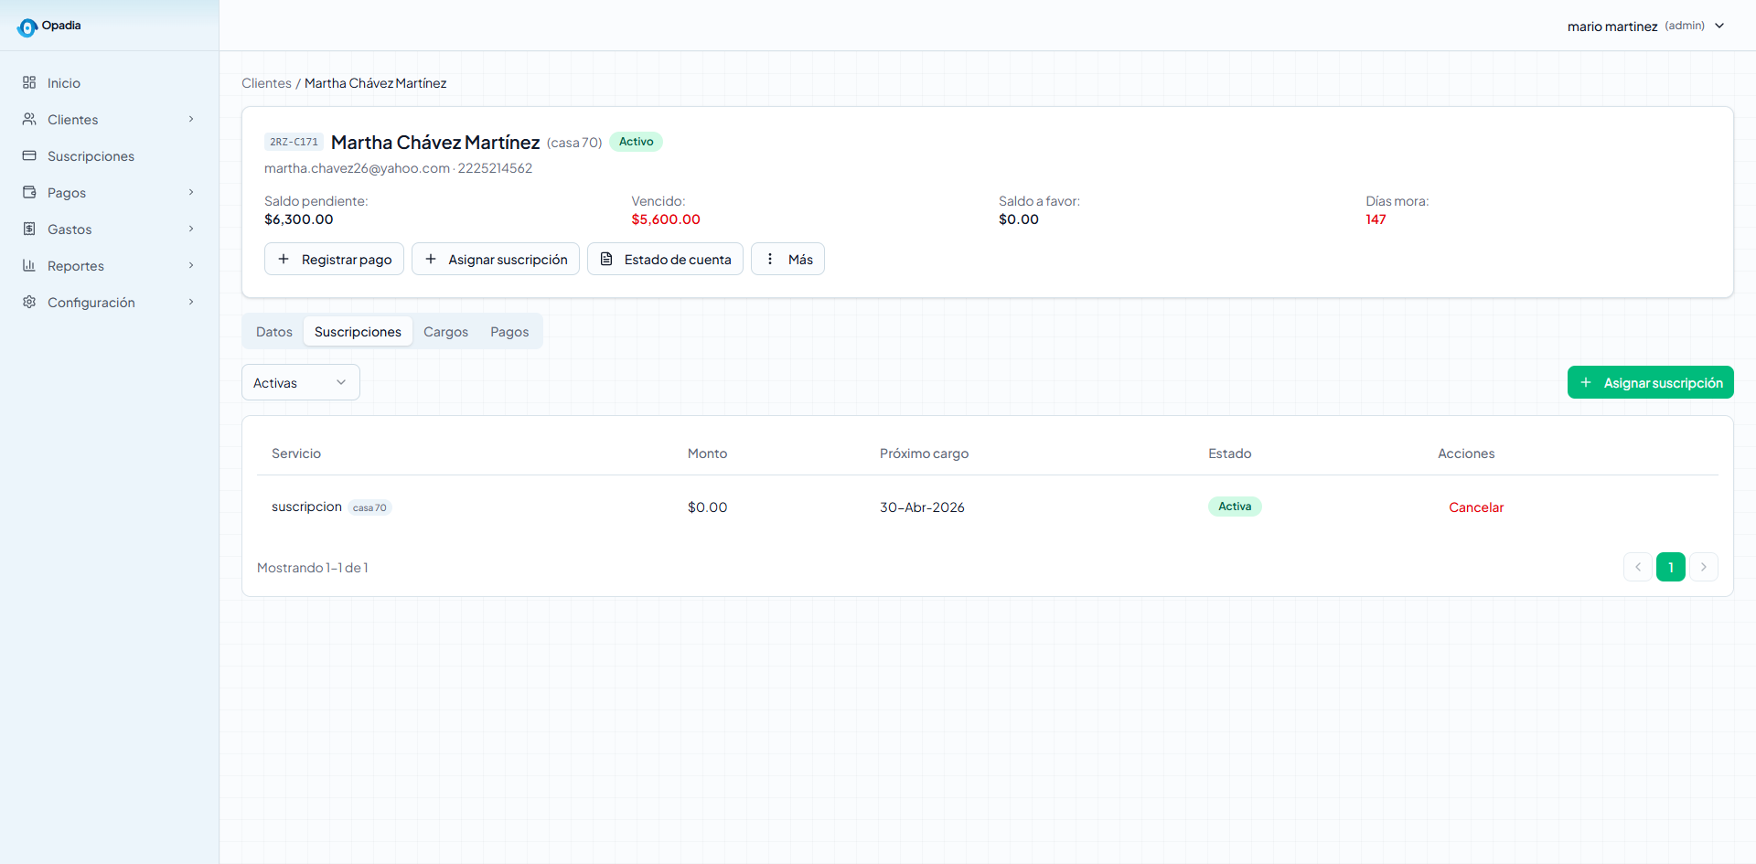1756x864 pixels.
Task: Click the plus icon in the green Asignar suscripción button
Action: (1586, 382)
